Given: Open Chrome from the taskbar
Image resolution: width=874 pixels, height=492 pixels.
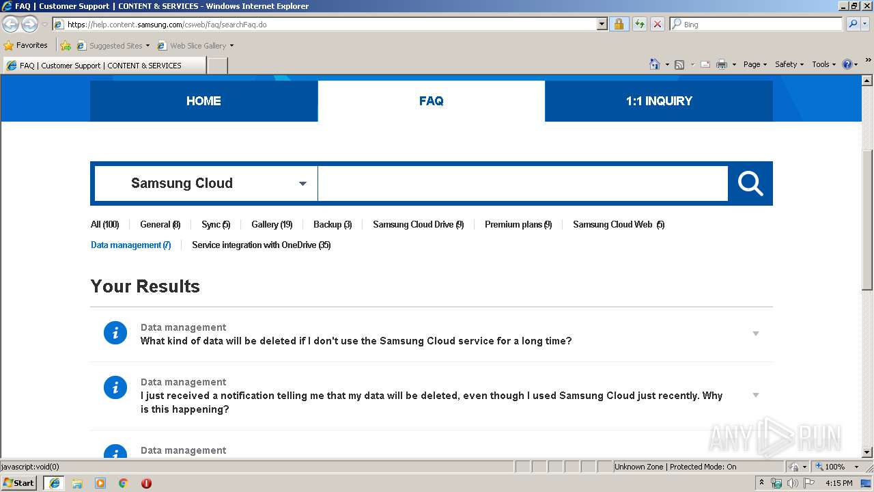Looking at the screenshot, I should [x=123, y=483].
